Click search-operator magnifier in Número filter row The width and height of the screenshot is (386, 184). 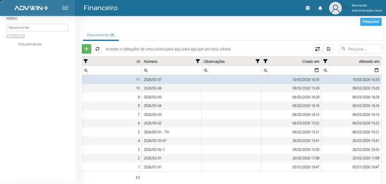(x=146, y=70)
